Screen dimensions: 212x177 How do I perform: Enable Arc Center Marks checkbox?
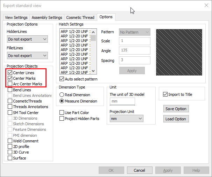(x=10, y=84)
